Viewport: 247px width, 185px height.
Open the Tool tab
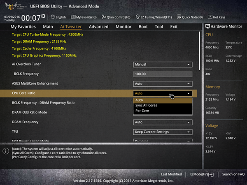click(159, 27)
